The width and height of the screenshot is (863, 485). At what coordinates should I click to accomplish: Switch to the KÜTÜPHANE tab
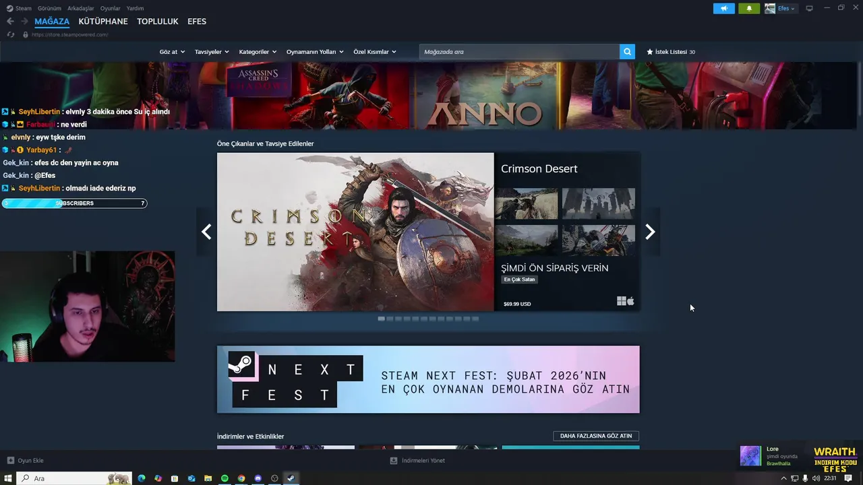point(103,22)
